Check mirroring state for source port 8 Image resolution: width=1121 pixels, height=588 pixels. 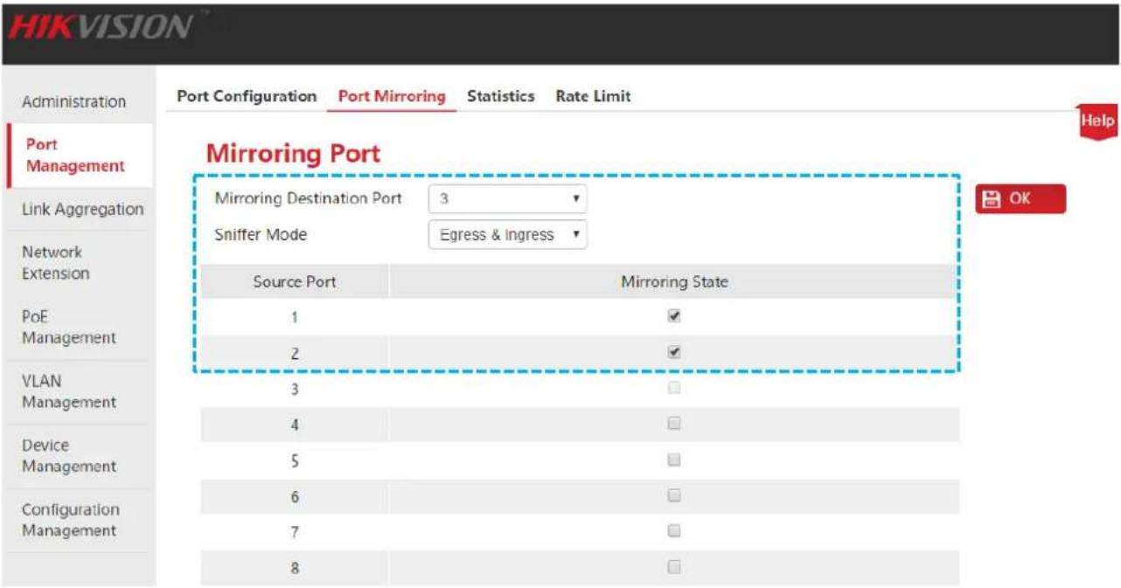coord(674,566)
